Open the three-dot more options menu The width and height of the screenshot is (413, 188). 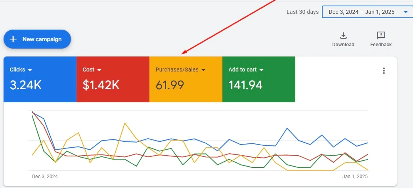pos(384,71)
